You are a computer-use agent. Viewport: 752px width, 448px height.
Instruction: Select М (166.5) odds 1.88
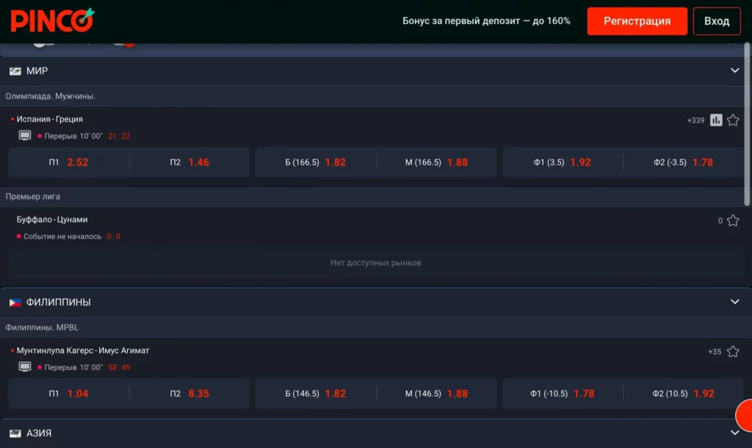click(x=436, y=162)
